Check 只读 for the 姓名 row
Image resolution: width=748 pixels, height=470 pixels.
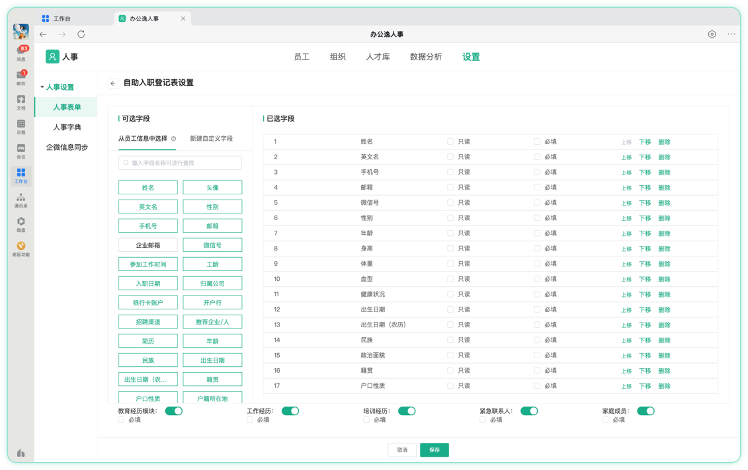(x=450, y=141)
